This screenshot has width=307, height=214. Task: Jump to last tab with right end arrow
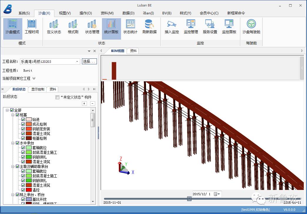click(x=94, y=89)
